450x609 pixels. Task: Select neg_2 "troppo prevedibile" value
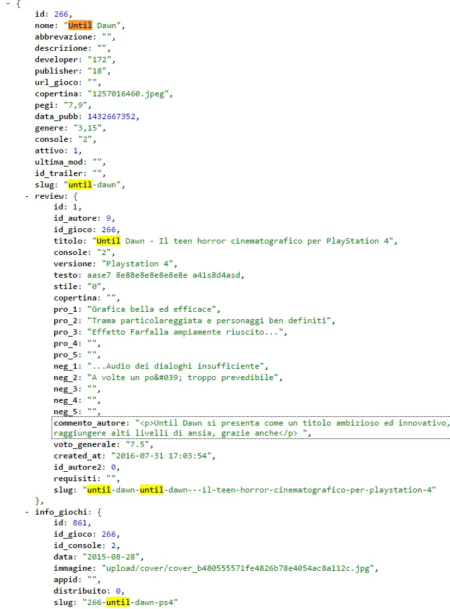pos(183,377)
